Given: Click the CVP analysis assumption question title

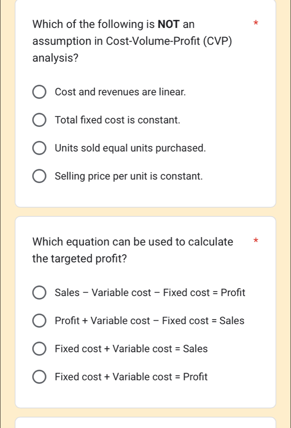Looking at the screenshot, I should 132,42.
